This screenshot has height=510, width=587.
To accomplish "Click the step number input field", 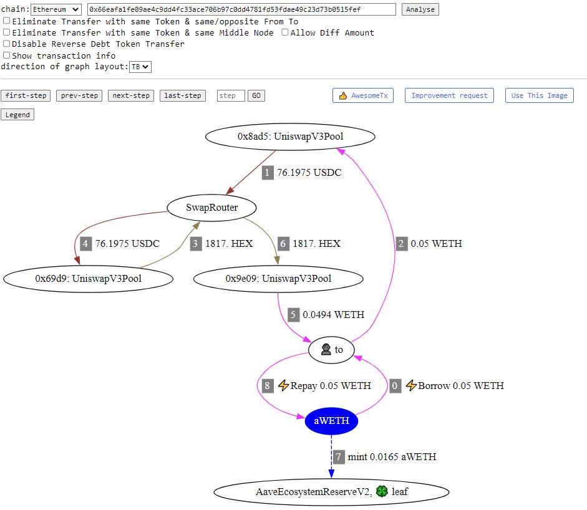I will [x=230, y=95].
